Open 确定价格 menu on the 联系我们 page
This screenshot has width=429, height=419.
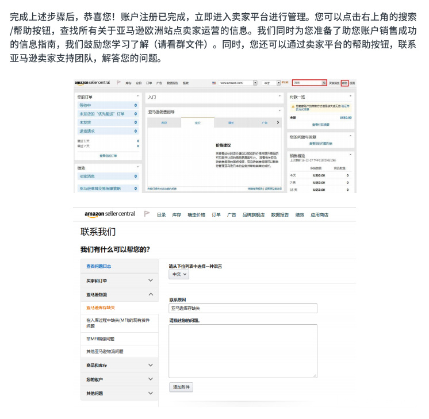196,215
